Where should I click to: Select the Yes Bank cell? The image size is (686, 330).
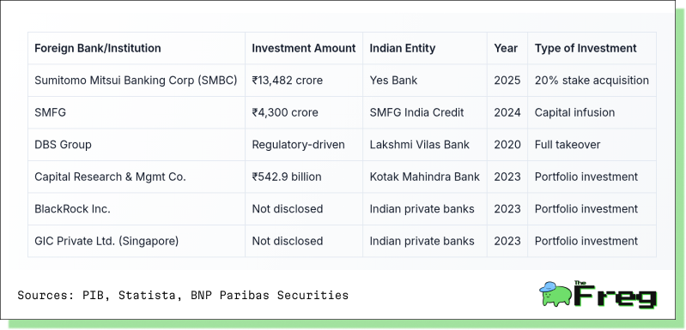[x=393, y=81]
